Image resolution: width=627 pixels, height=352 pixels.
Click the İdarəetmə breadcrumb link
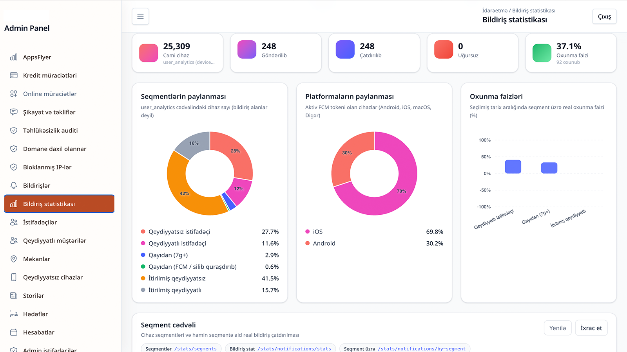[x=495, y=11]
